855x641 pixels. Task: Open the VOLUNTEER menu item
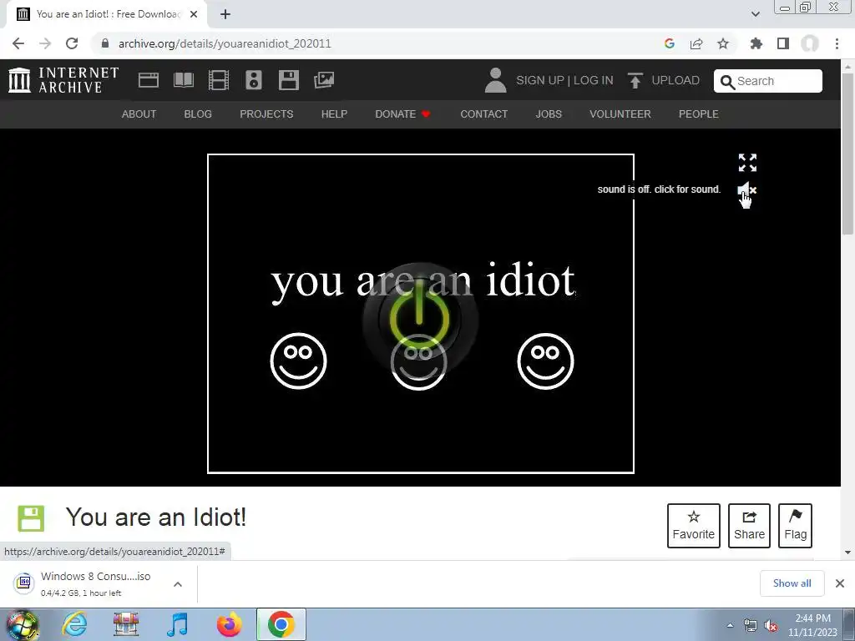(x=620, y=114)
